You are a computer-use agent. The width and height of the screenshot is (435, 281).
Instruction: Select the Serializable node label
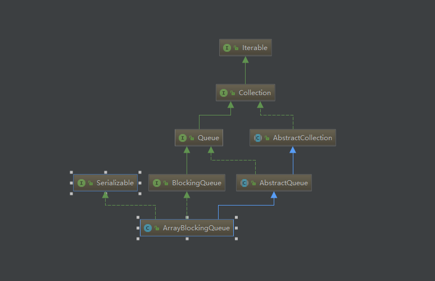click(115, 183)
